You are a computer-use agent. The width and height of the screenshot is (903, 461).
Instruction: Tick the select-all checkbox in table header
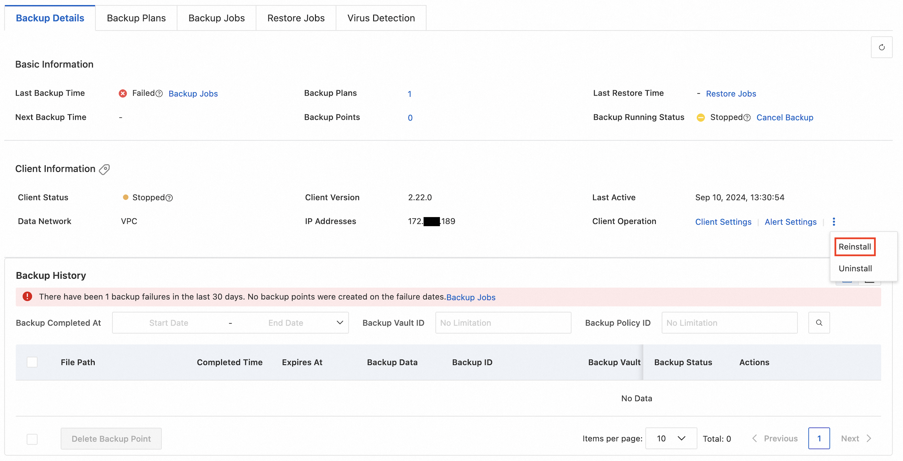pyautogui.click(x=32, y=362)
